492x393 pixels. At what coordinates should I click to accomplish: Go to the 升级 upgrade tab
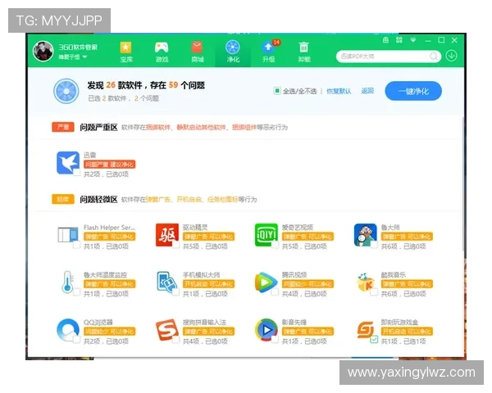pyautogui.click(x=269, y=52)
